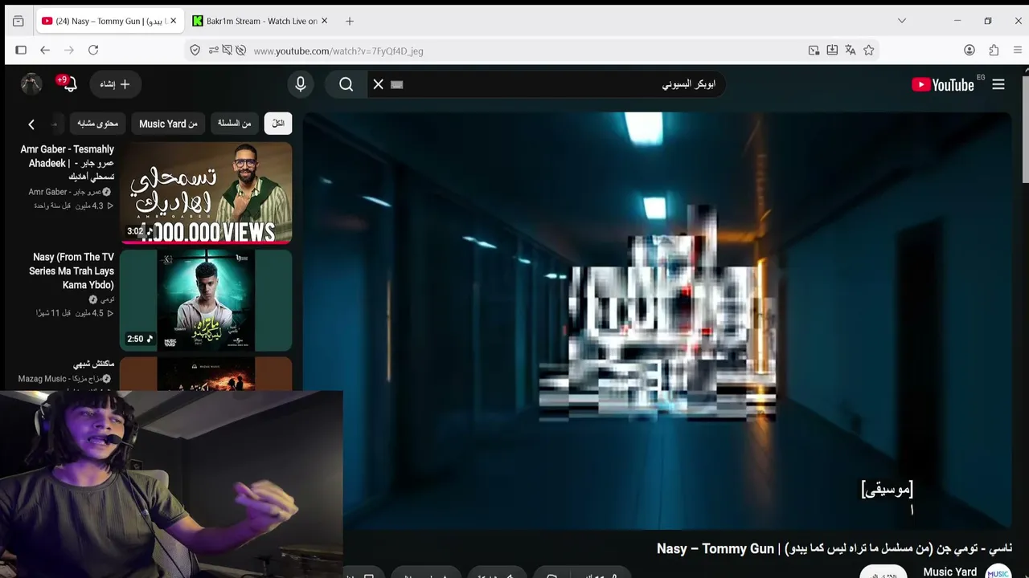The height and width of the screenshot is (578, 1029).
Task: Focus the address bar URL
Action: 338,51
